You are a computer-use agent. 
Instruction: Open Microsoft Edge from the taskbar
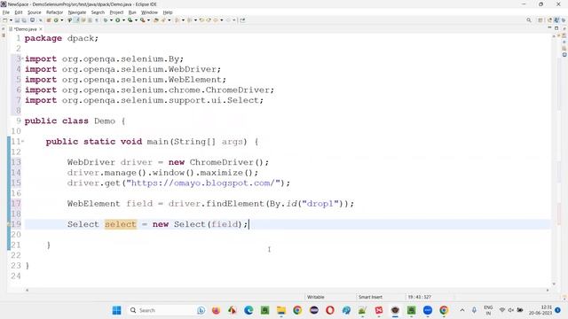point(248,310)
